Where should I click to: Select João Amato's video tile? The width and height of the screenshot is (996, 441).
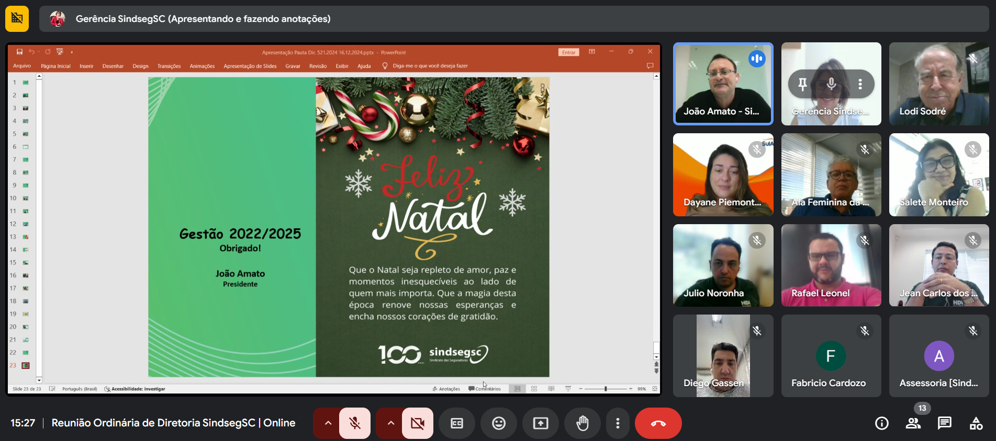tap(723, 84)
